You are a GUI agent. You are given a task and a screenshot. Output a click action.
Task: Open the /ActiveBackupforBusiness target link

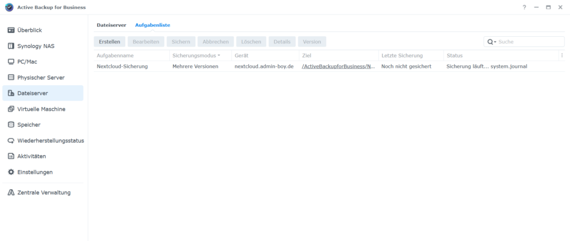[x=338, y=66]
